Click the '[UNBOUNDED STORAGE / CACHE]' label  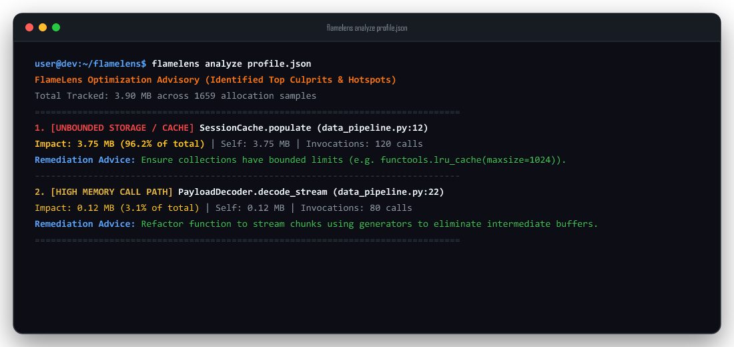123,128
